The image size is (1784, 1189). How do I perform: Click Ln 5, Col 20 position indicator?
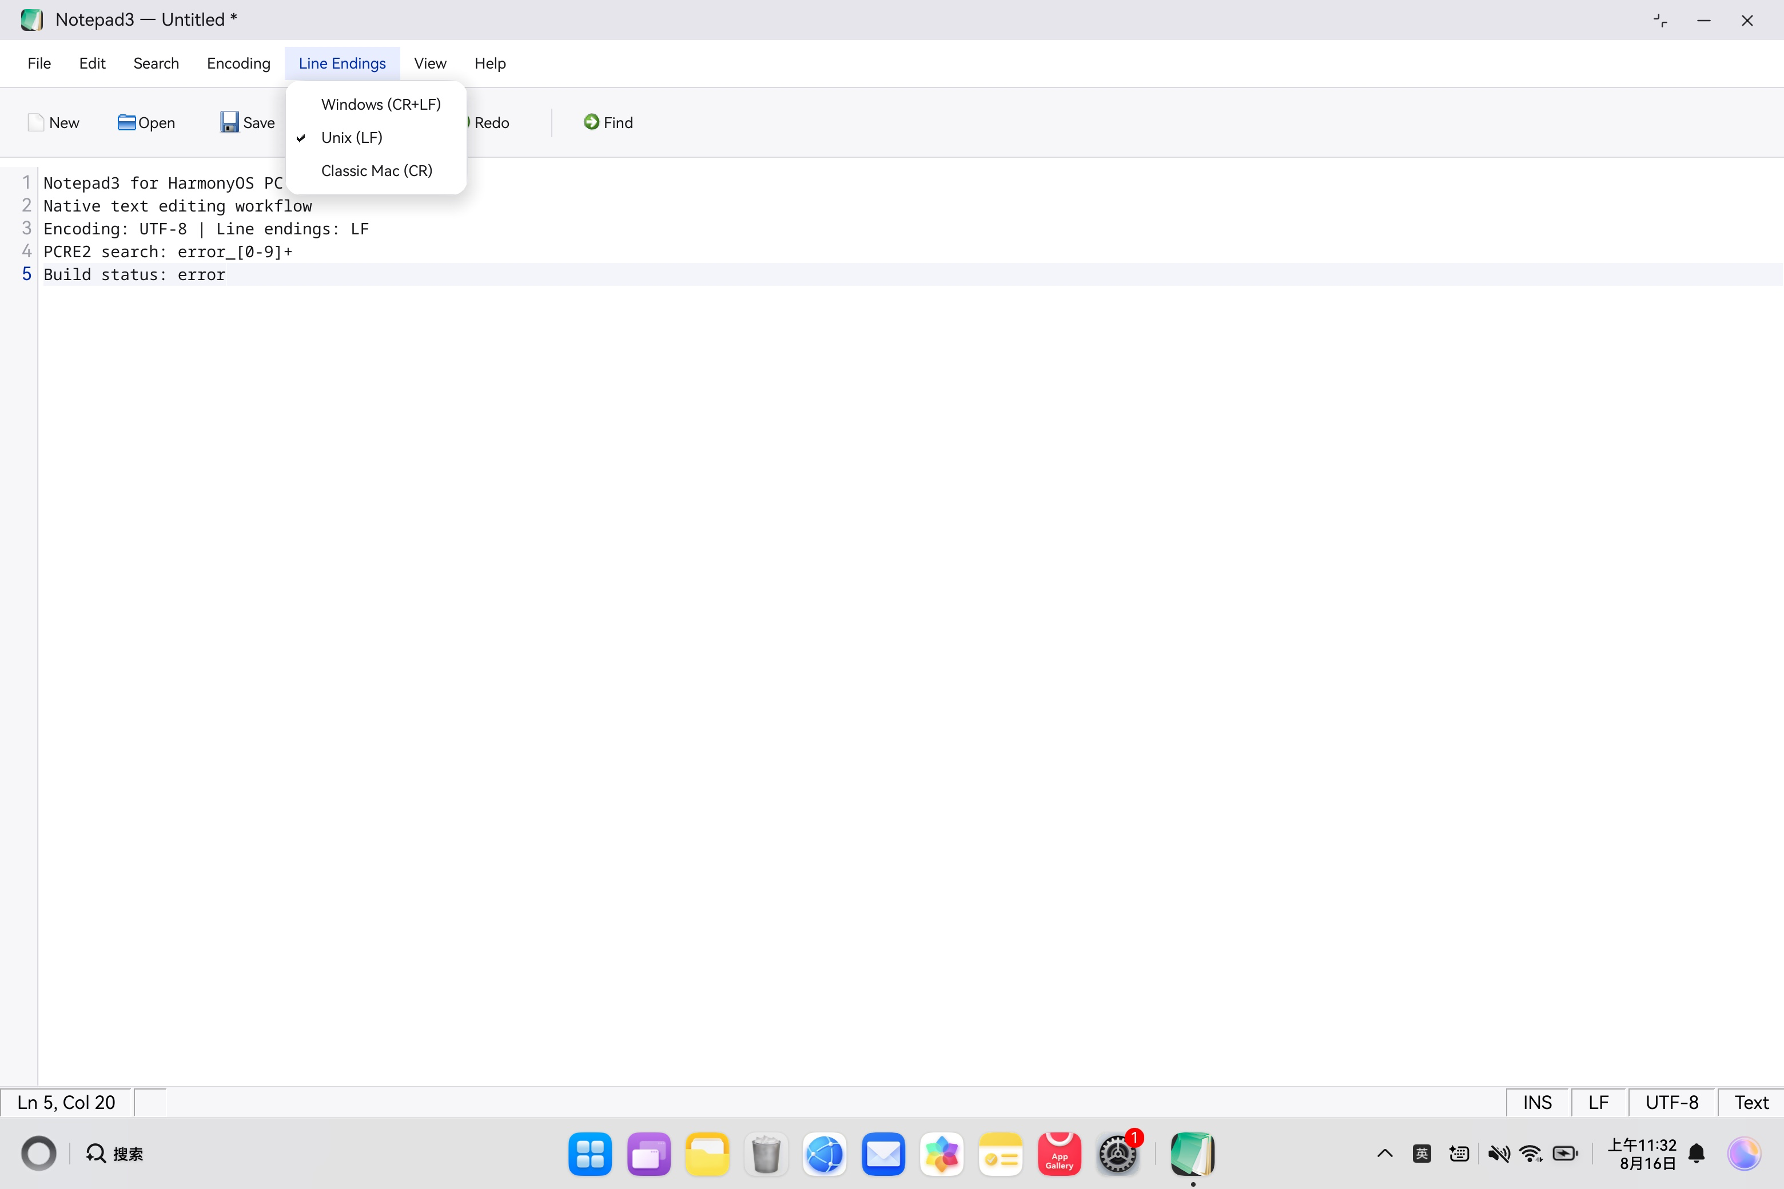pos(67,1103)
